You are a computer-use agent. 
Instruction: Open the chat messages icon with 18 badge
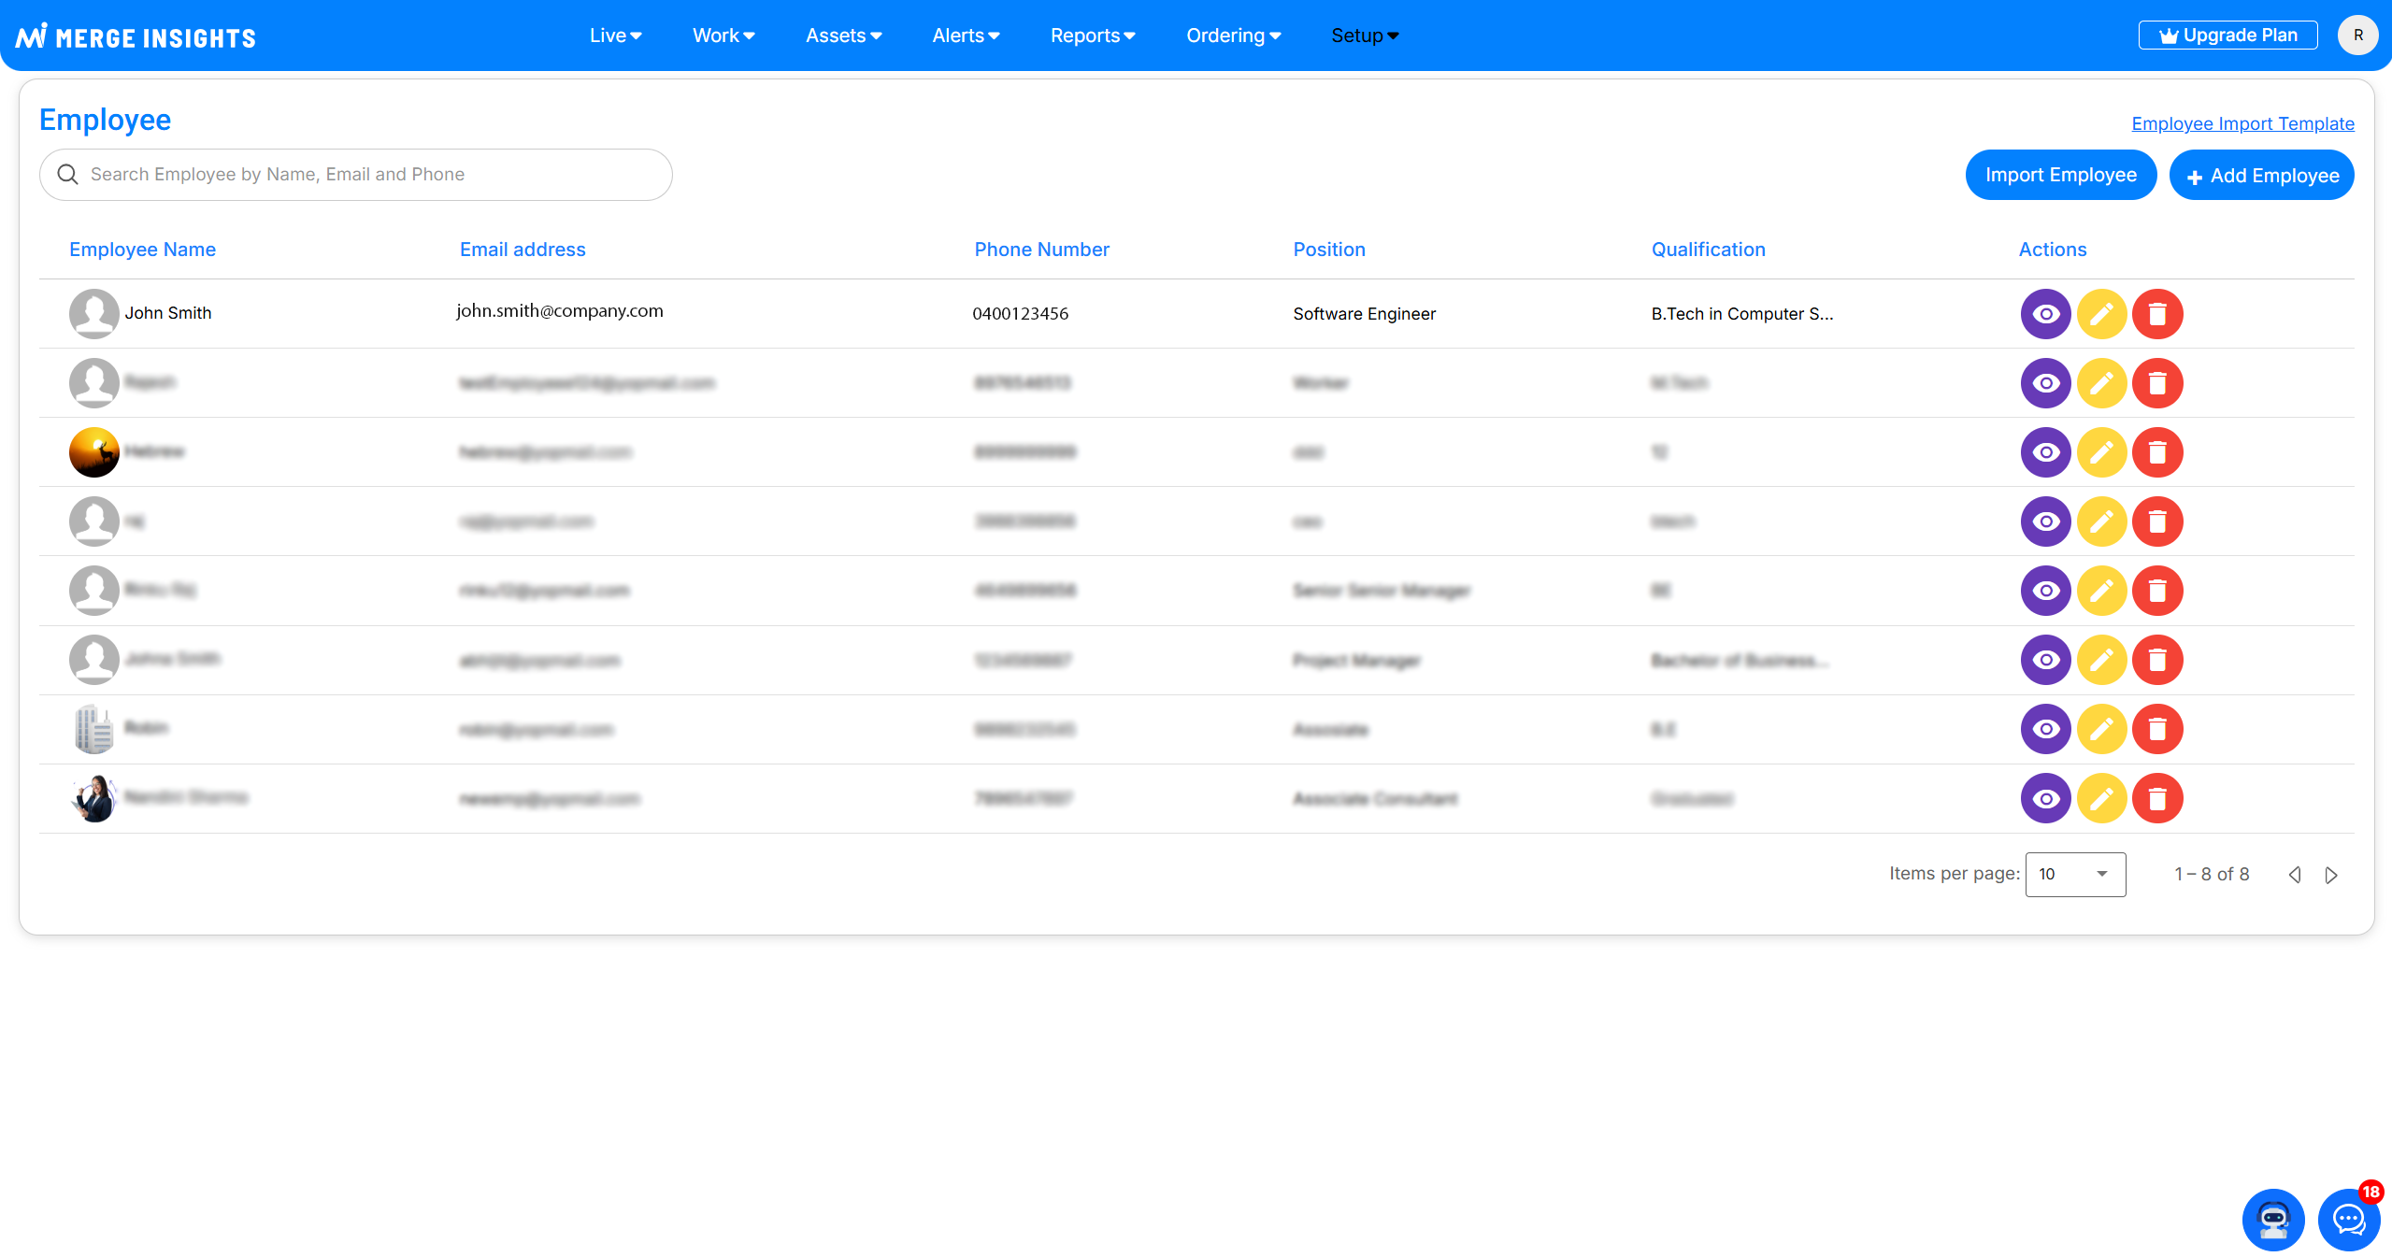2348,1220
